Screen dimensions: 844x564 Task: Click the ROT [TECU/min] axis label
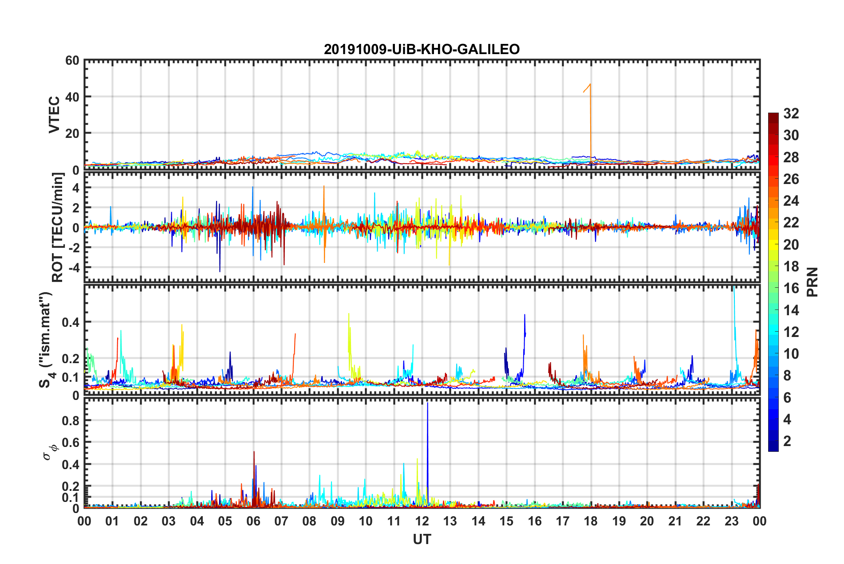[58, 227]
